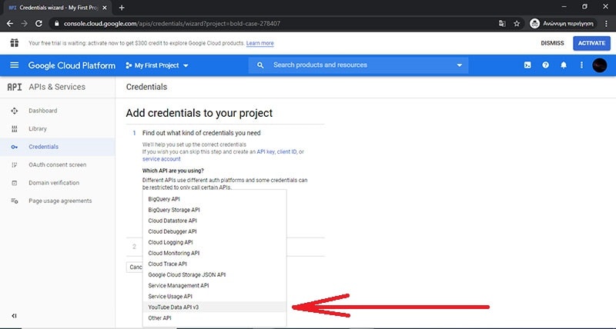Expand the My First Project selector

[x=156, y=65]
